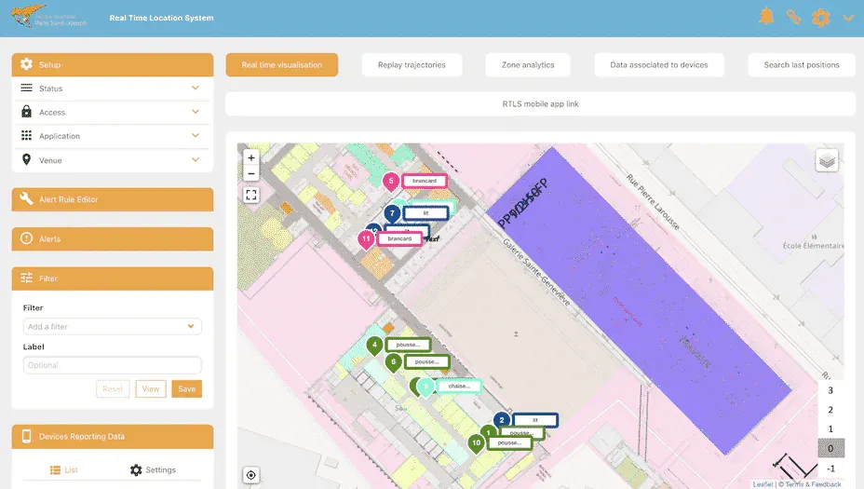Click the lit label beside marker 2
The width and height of the screenshot is (864, 489).
coord(535,420)
